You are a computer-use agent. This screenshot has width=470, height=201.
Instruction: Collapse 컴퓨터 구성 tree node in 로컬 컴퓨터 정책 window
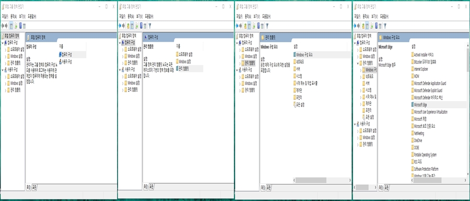pos(3,43)
